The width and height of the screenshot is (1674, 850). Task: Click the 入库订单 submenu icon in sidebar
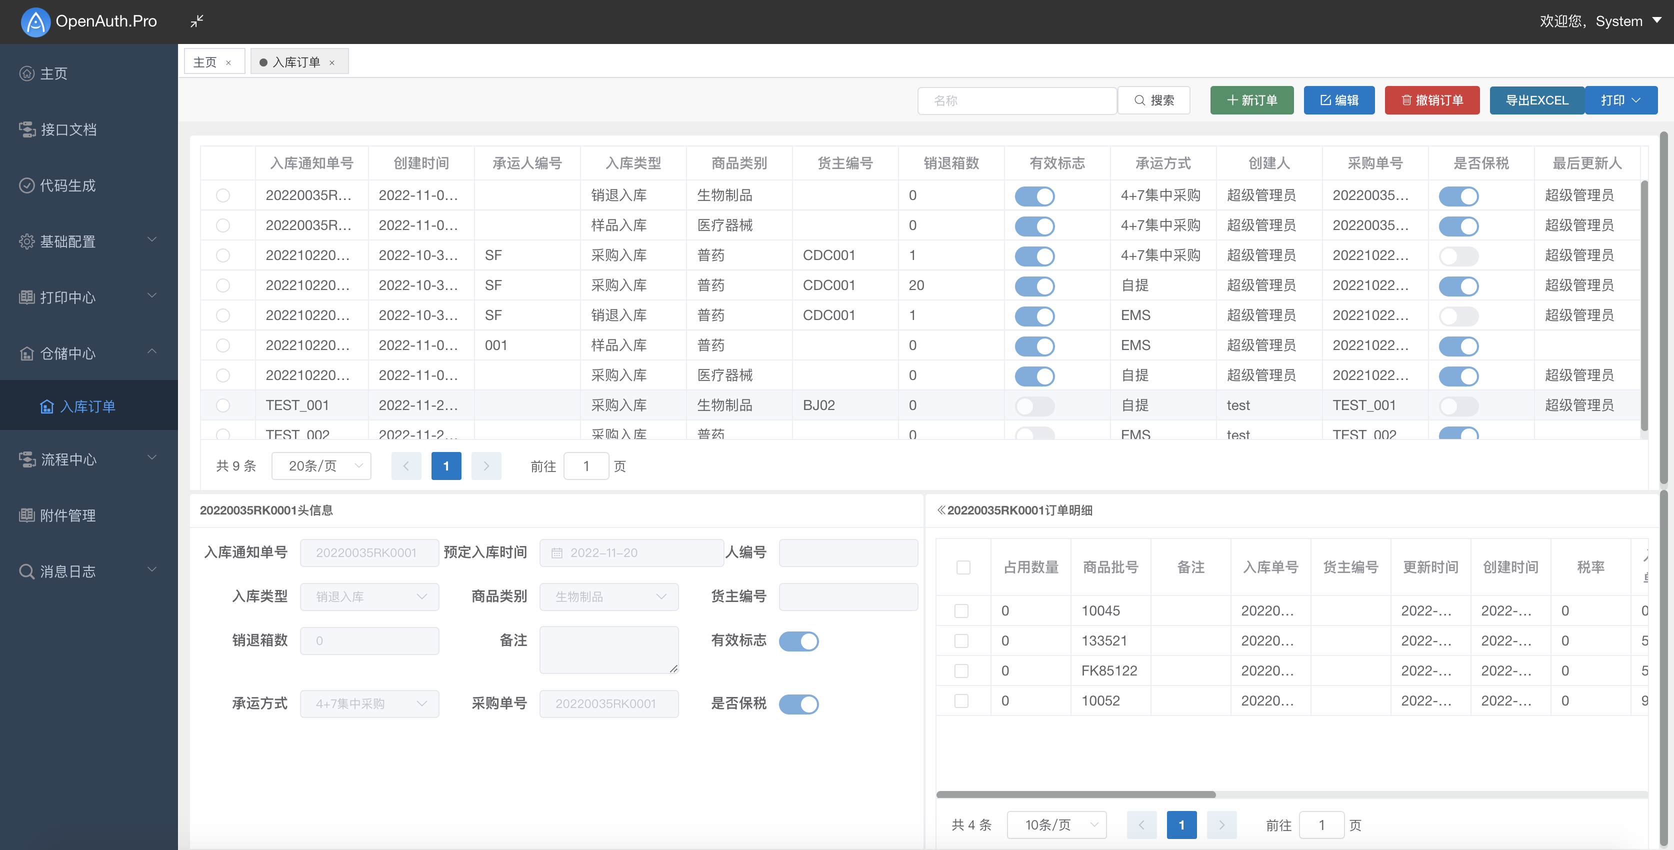47,406
